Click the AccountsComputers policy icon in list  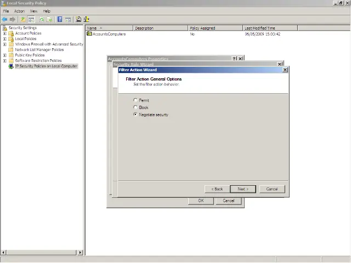point(89,34)
